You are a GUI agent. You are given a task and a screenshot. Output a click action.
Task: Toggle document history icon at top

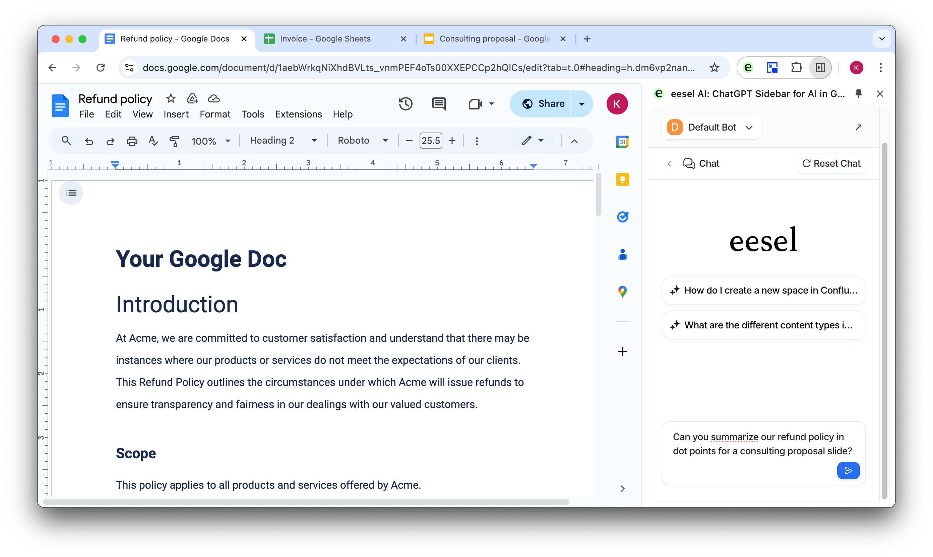coord(406,104)
